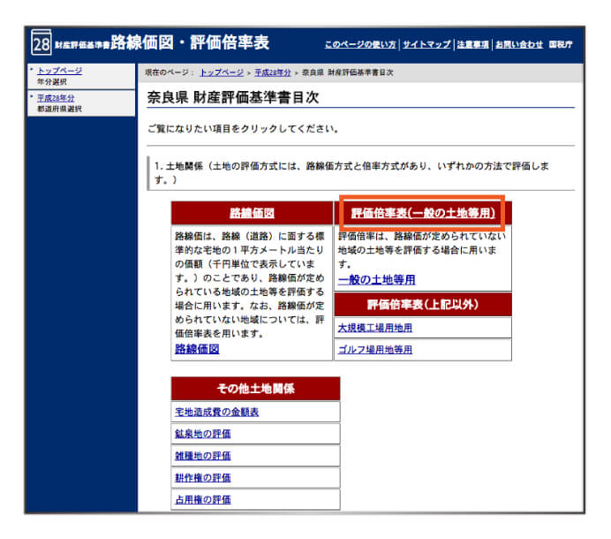This screenshot has width=611, height=539.
Task: Open the 宅地造成費の金額表 link
Action: point(216,413)
